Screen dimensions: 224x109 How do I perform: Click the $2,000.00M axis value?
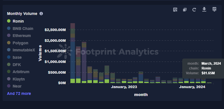(x=55, y=41)
